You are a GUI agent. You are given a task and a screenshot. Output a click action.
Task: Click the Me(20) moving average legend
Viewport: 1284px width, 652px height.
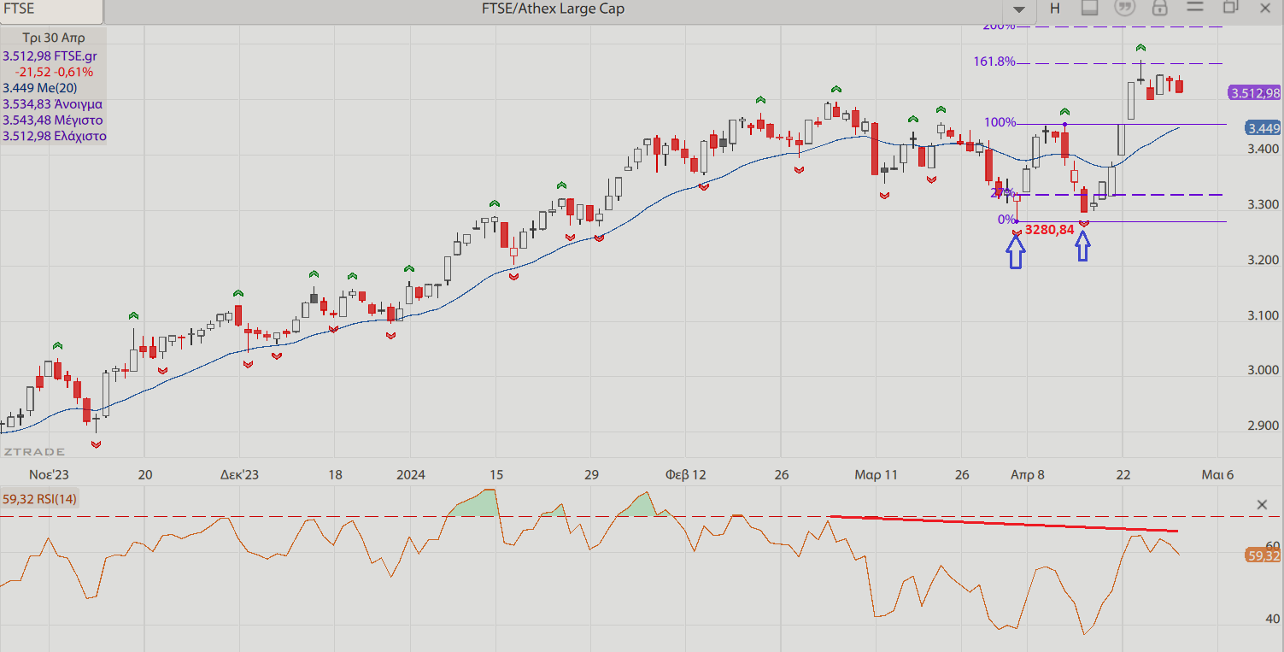[x=40, y=88]
